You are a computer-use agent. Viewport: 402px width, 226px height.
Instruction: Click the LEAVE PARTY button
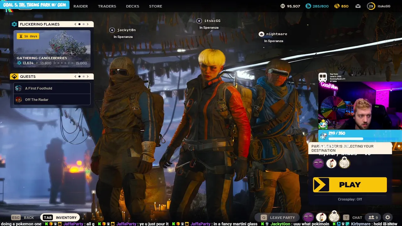coord(278,218)
